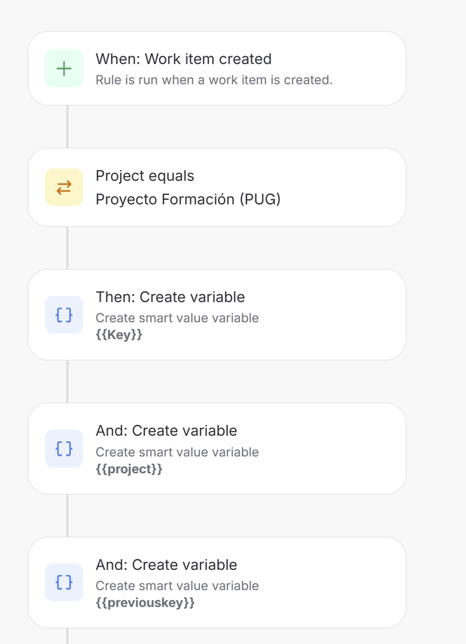Click the {{Key}} smart value text
Viewport: 466px width, 644px height.
click(119, 335)
